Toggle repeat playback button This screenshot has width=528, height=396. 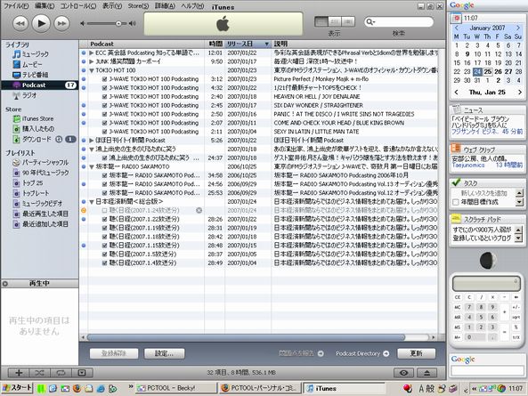pos(61,373)
